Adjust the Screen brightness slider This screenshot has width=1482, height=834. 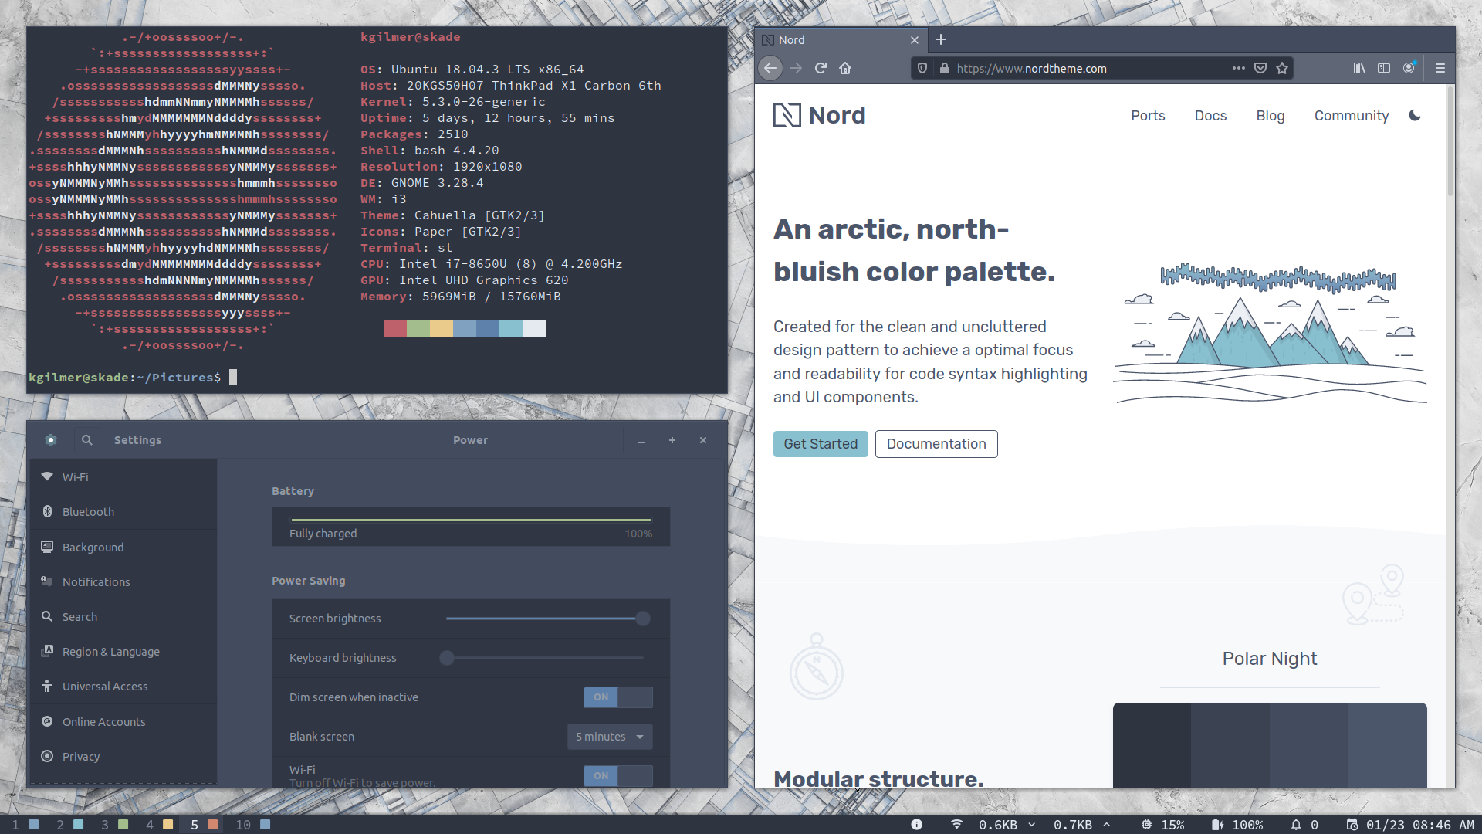[641, 618]
